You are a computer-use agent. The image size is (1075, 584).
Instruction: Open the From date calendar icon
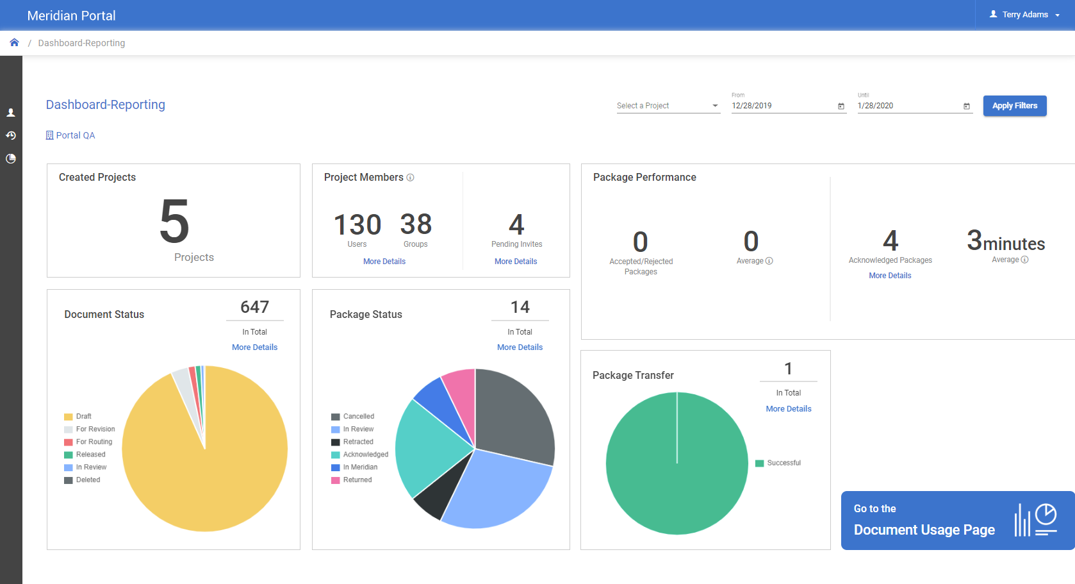coord(841,106)
